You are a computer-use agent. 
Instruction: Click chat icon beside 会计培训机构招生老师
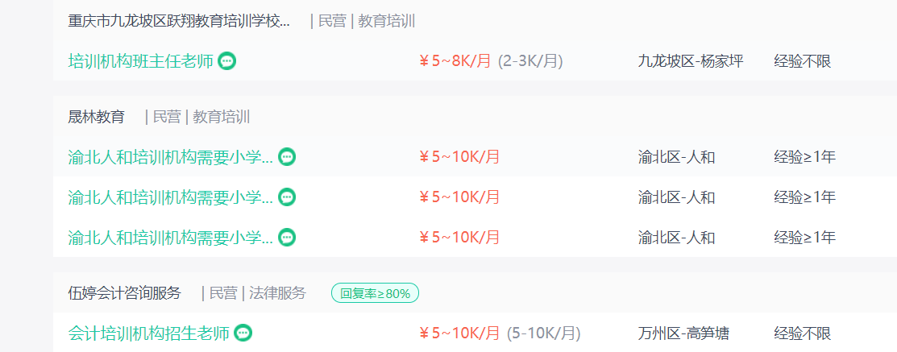pos(243,333)
